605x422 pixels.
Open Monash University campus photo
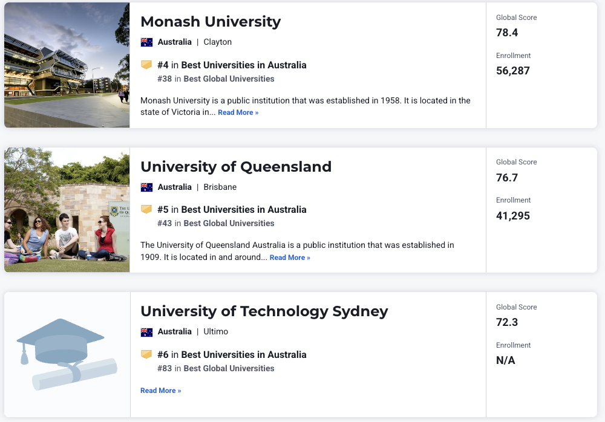pyautogui.click(x=67, y=65)
